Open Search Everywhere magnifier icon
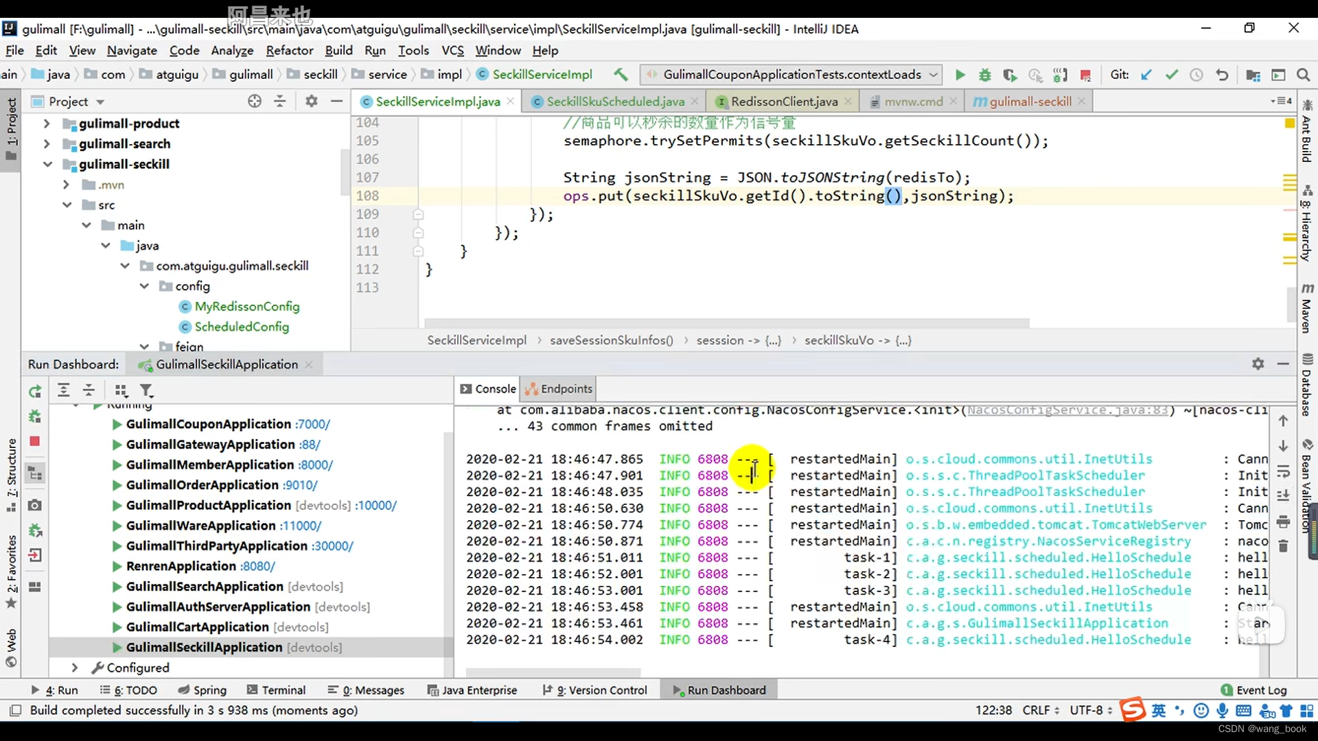1318x741 pixels. tap(1303, 75)
